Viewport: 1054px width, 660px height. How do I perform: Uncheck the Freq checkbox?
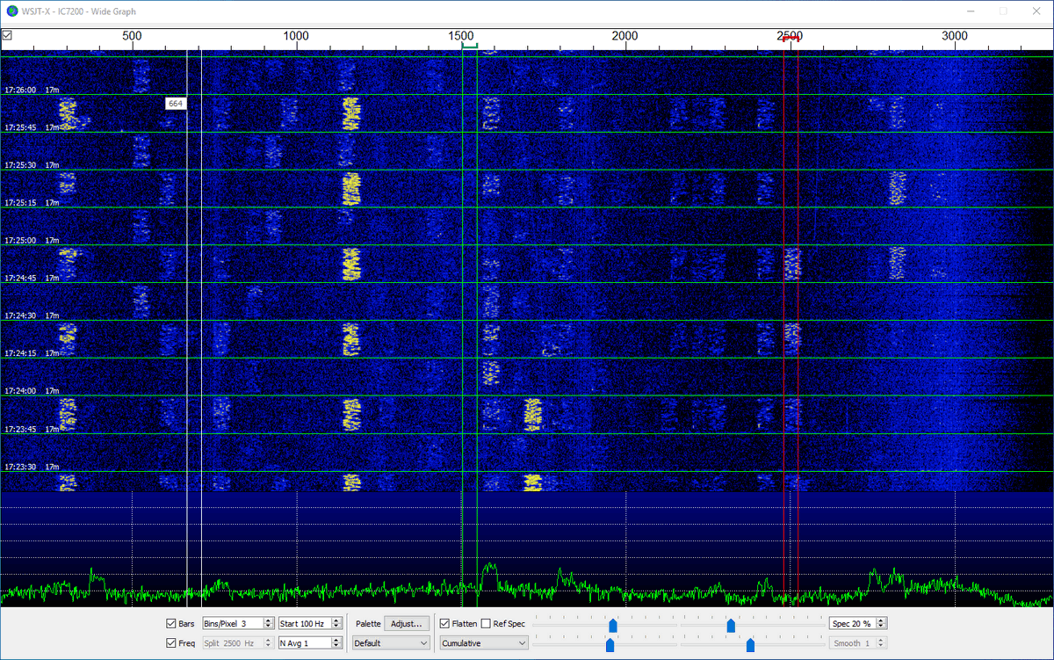171,643
